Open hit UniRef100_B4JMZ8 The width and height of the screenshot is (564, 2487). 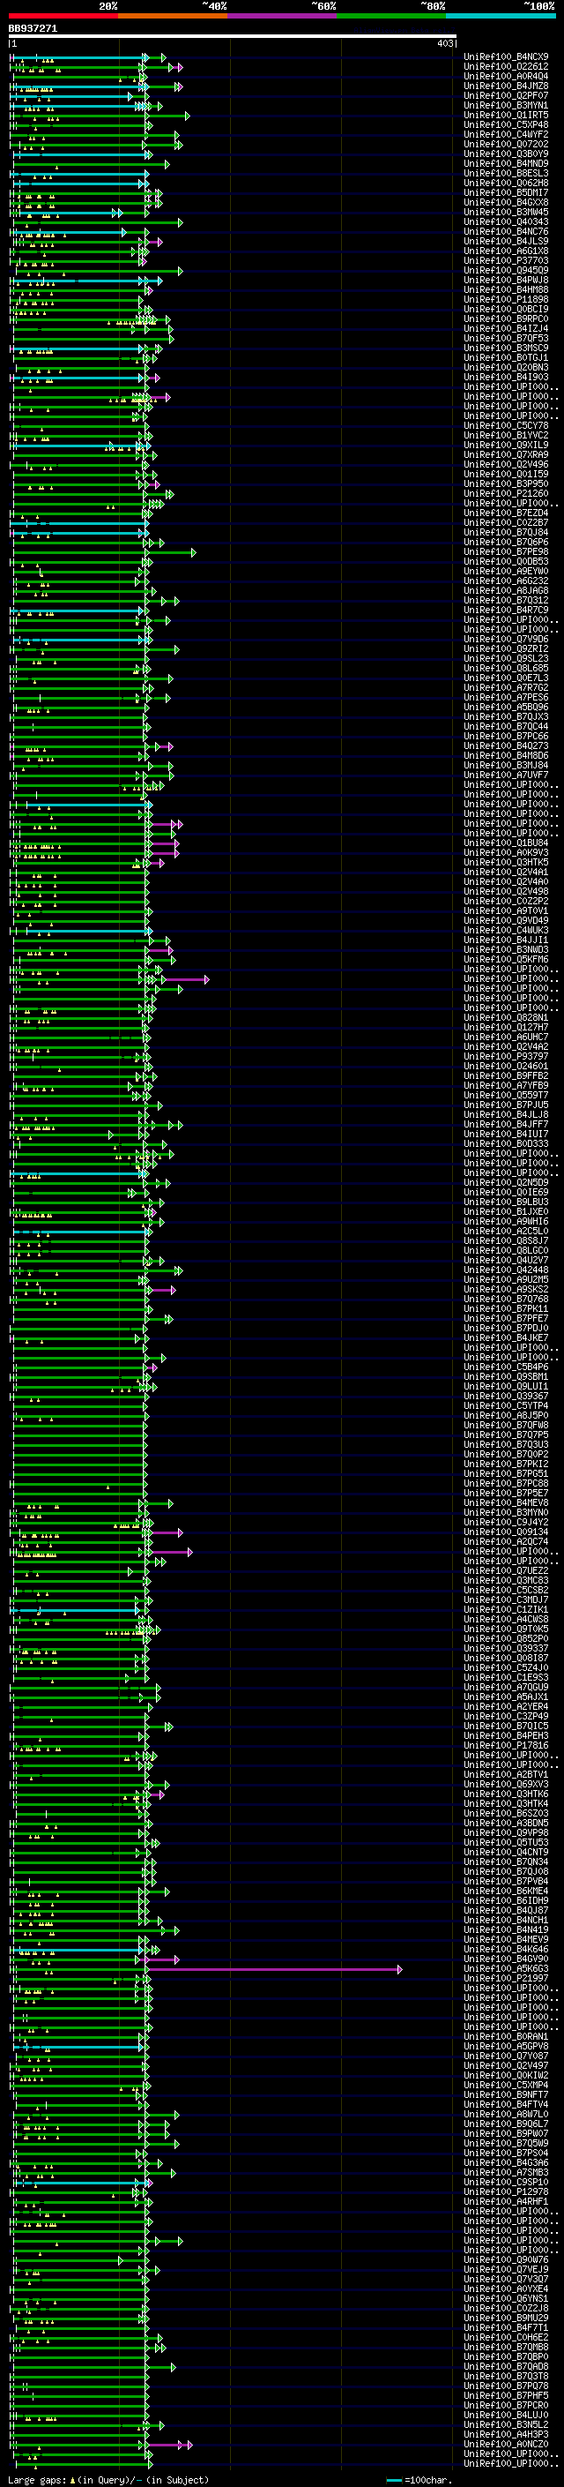pyautogui.click(x=506, y=86)
